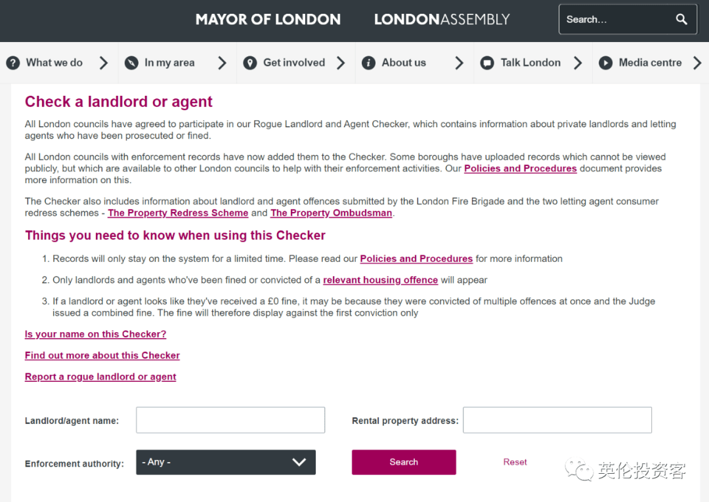709x502 pixels.
Task: Open the Mayor of London logo link
Action: [268, 20]
